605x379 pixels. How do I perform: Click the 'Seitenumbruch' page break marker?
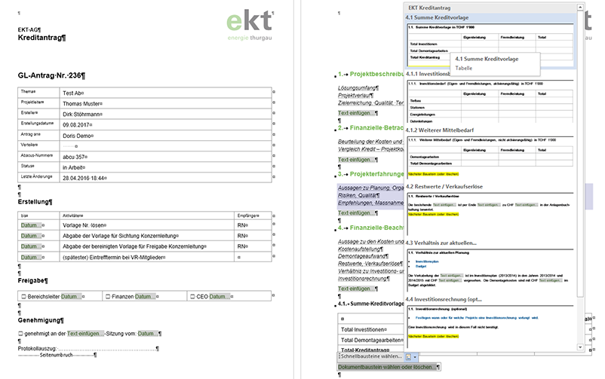pos(57,355)
